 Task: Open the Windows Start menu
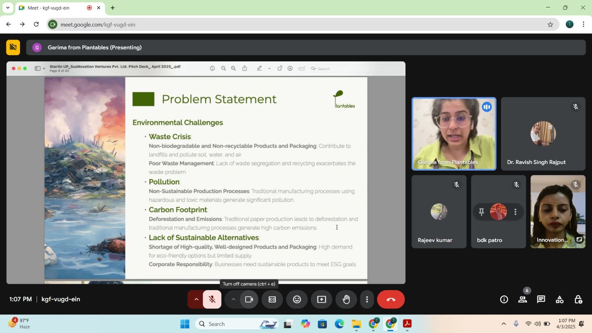[x=185, y=324]
